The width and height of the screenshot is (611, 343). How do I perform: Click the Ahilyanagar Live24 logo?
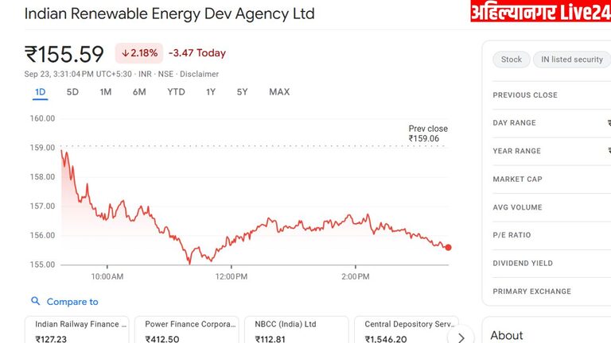pyautogui.click(x=540, y=12)
